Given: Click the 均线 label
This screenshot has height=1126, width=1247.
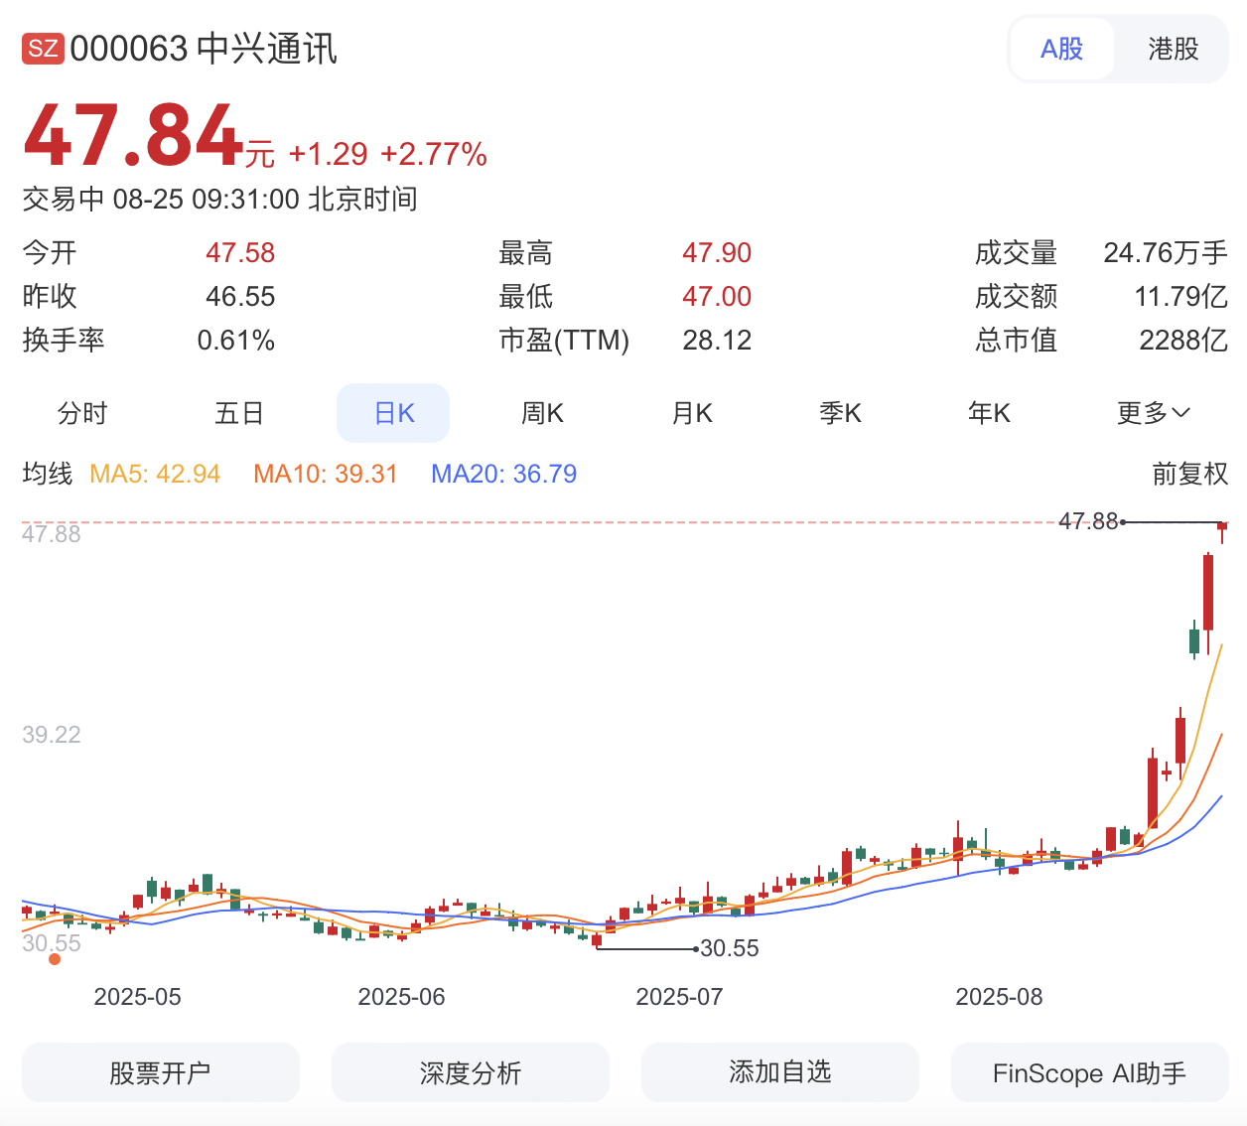Looking at the screenshot, I should point(48,474).
